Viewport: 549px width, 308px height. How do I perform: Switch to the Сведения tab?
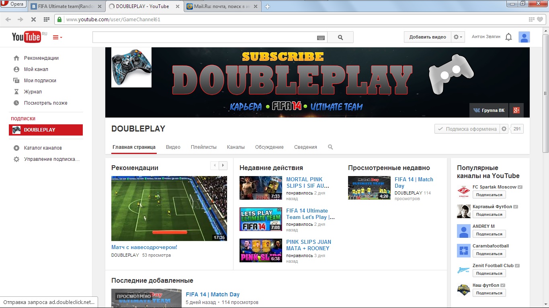click(x=305, y=147)
